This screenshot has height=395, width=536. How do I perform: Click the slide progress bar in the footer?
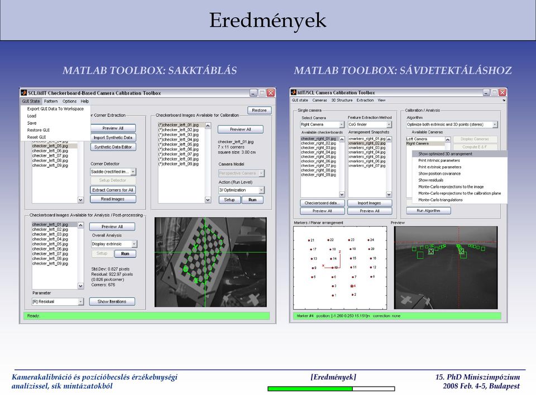coord(331,388)
